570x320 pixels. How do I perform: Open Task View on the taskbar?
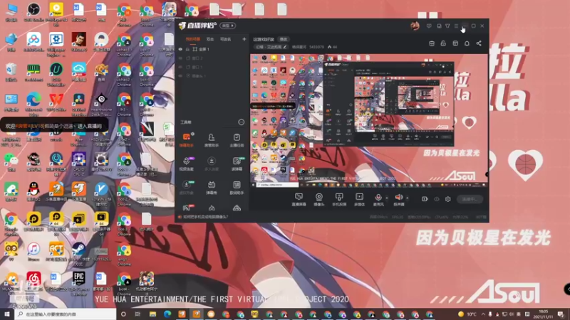138,314
